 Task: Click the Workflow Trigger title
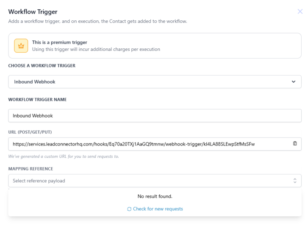(x=33, y=12)
